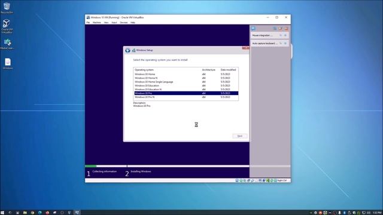
Task: Click the Right Ctrl host key indicator
Action: point(282,180)
